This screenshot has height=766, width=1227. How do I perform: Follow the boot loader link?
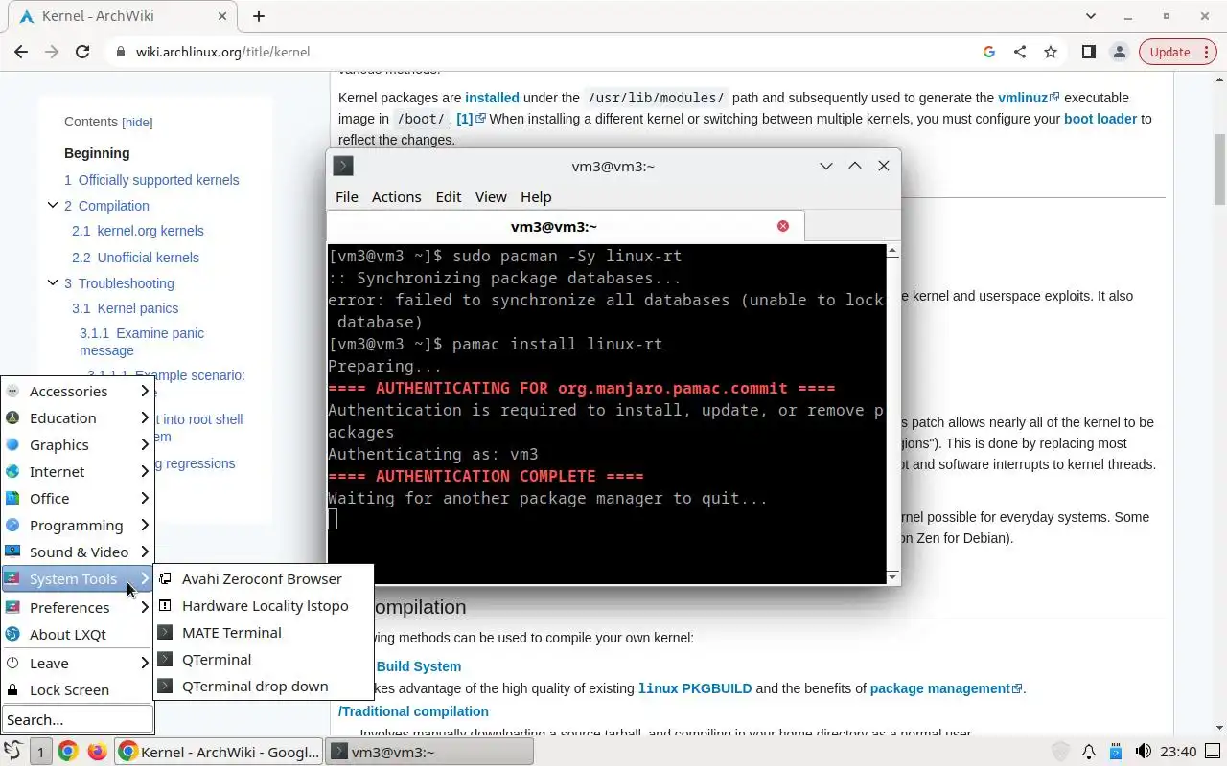(1100, 119)
